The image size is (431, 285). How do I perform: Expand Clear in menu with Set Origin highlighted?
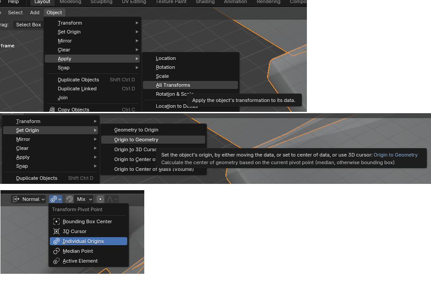tap(51, 148)
